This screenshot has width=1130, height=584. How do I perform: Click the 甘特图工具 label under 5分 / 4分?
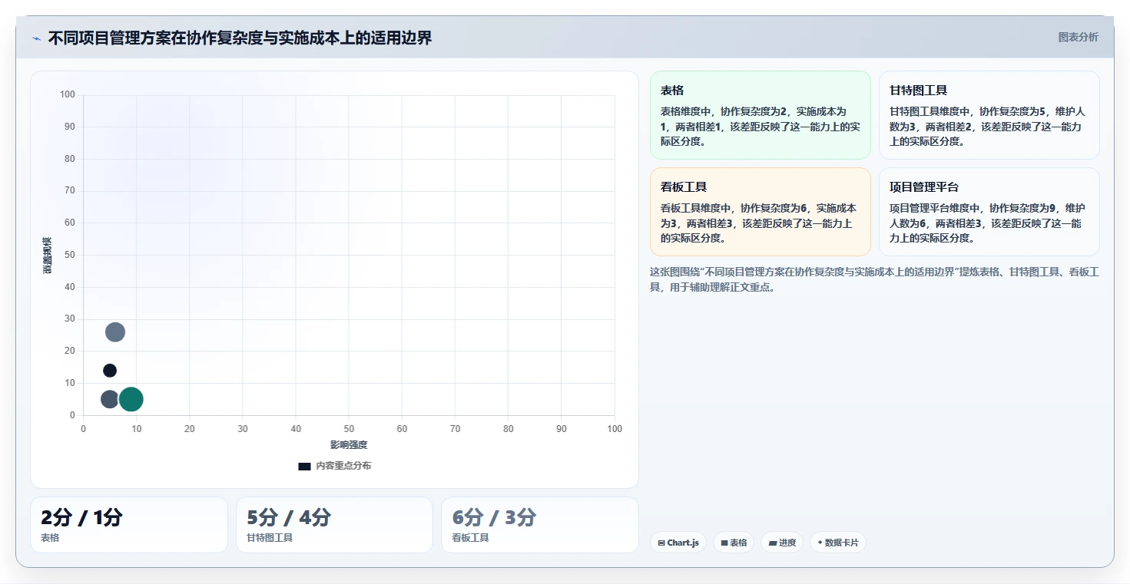[x=270, y=538]
